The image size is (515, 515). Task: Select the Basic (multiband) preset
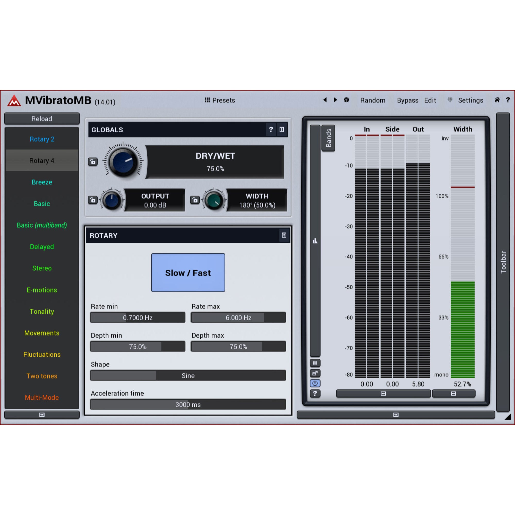pyautogui.click(x=42, y=225)
